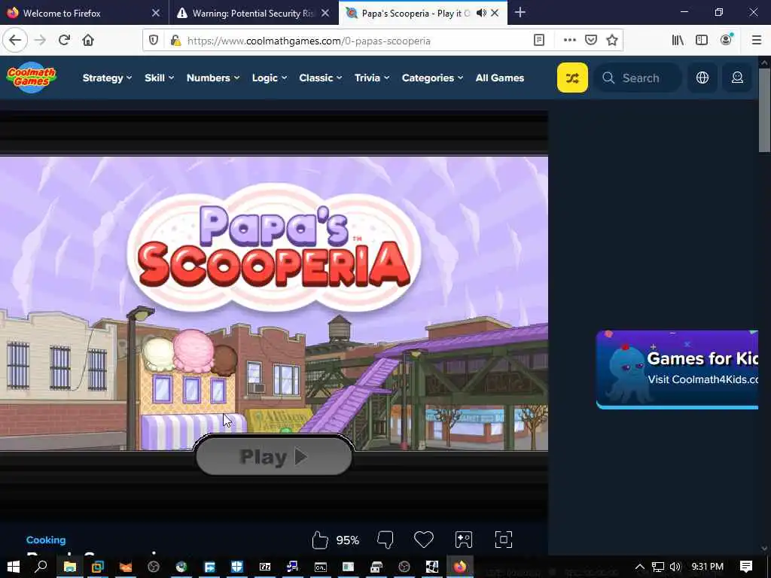
Task: Bookmark this page with the star
Action: click(x=612, y=41)
